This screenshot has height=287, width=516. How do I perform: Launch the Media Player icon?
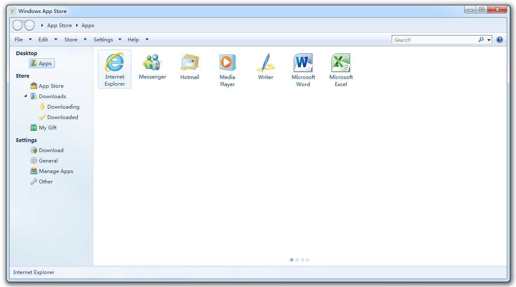[228, 63]
